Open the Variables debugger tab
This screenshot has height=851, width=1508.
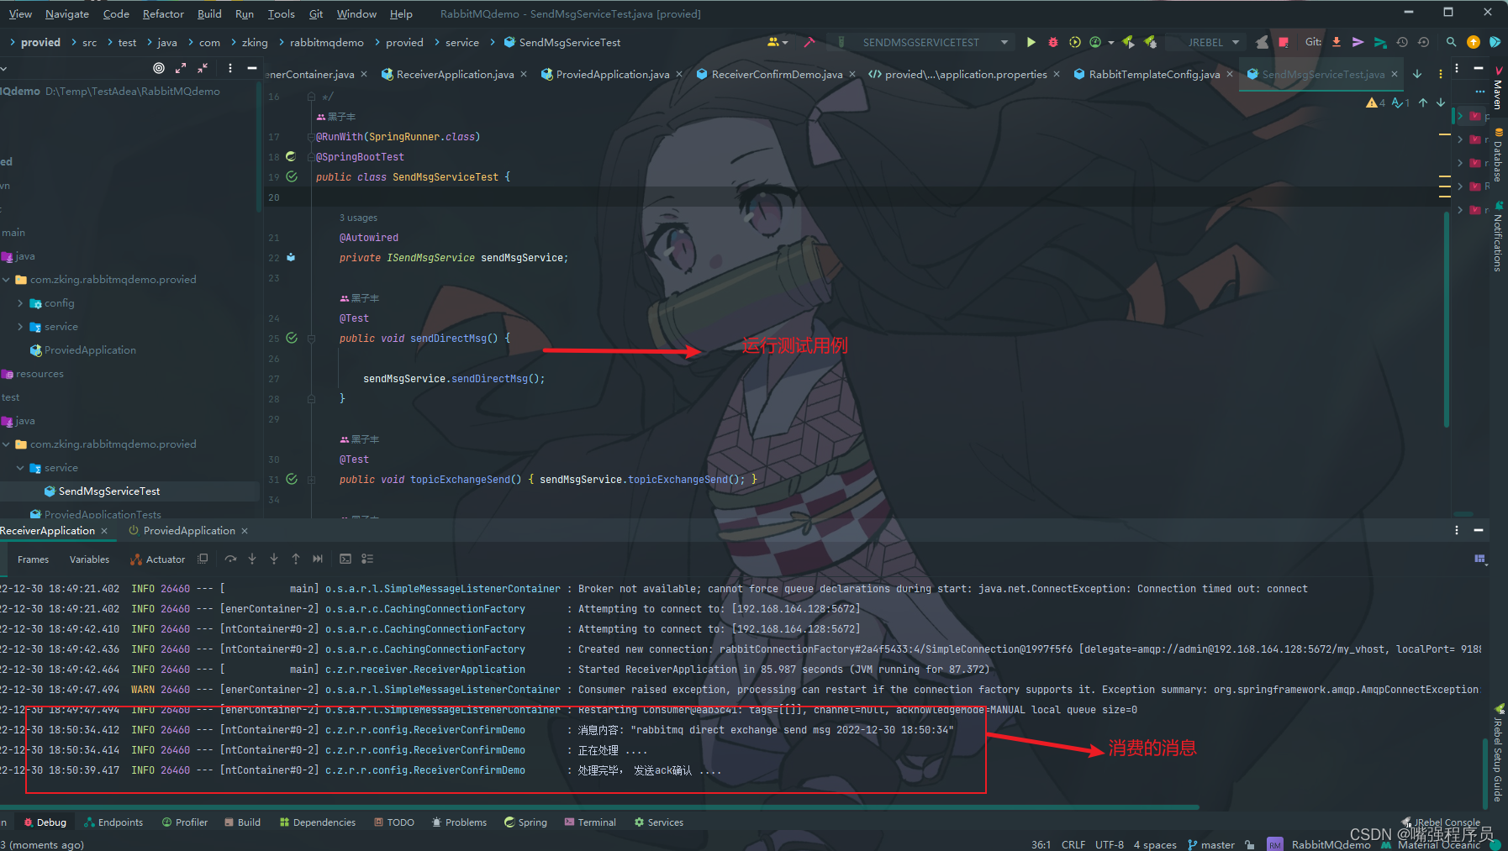click(x=89, y=559)
